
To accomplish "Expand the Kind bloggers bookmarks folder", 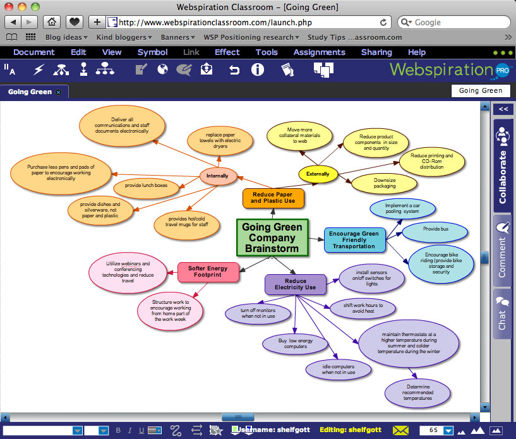I will pos(124,37).
